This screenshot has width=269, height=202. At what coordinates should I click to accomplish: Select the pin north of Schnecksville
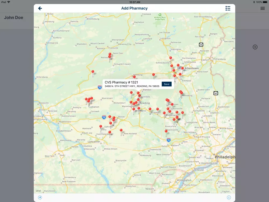[171, 58]
